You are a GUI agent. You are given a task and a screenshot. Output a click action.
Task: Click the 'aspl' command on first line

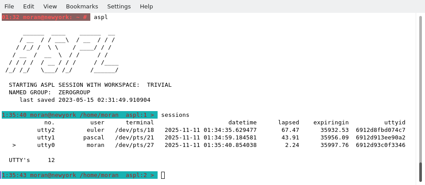[x=101, y=17]
